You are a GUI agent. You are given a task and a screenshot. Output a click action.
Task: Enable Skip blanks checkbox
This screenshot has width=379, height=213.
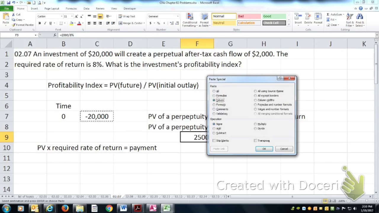pos(214,141)
